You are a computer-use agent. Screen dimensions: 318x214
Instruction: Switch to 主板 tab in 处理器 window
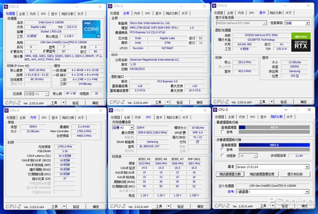(22, 14)
